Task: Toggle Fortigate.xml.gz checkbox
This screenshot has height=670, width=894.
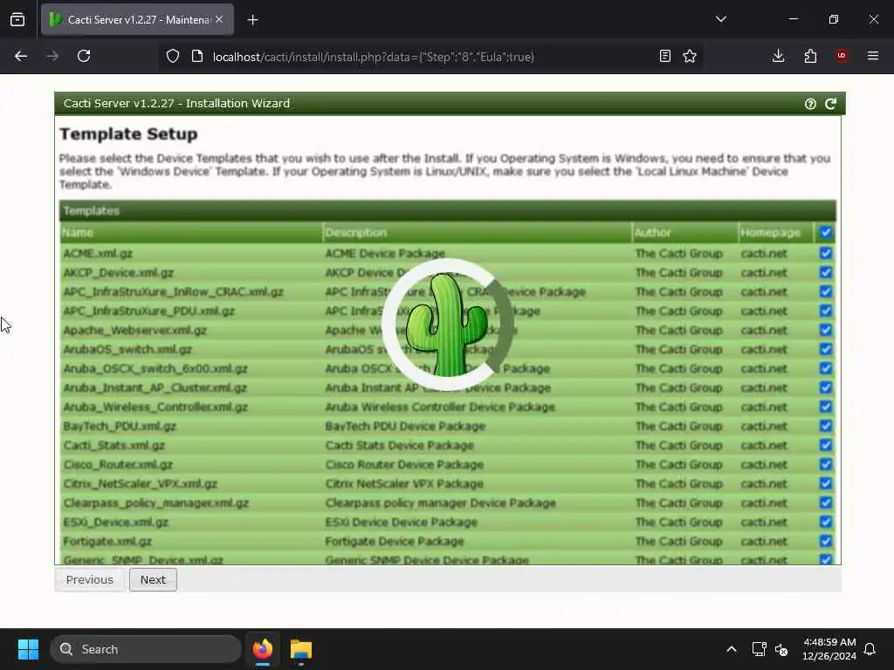Action: 826,541
